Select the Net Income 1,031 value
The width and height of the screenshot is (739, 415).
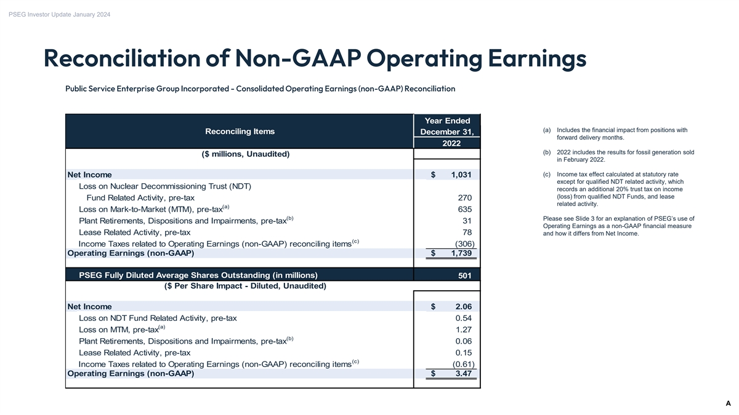click(453, 175)
